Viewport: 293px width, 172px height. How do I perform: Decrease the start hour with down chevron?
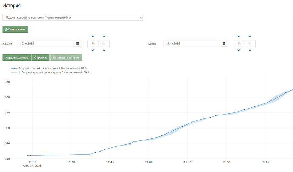click(93, 50)
